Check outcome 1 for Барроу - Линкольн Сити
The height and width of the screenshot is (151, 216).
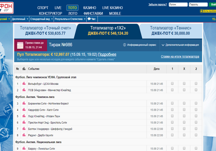(x=172, y=148)
